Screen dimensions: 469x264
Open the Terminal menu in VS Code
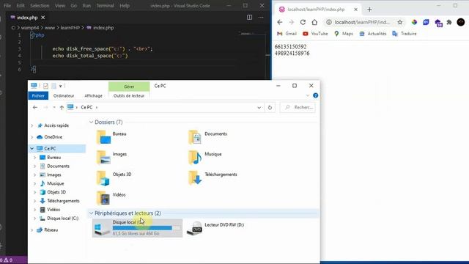click(x=105, y=6)
